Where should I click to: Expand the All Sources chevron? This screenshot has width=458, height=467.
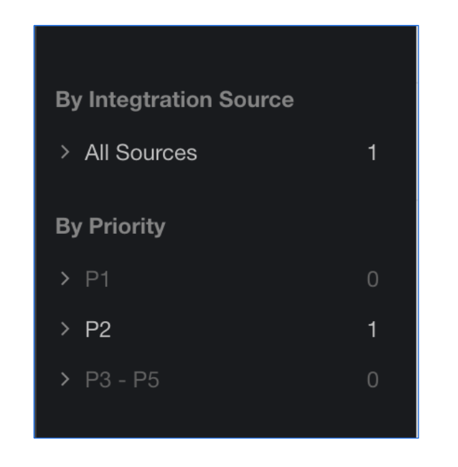[x=65, y=152]
